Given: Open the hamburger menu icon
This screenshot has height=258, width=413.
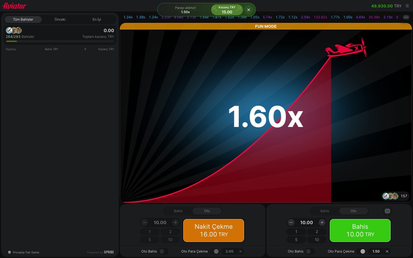Looking at the screenshot, I should pos(407,6).
